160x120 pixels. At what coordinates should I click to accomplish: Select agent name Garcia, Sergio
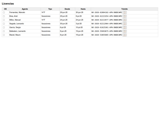(x=15, y=27)
